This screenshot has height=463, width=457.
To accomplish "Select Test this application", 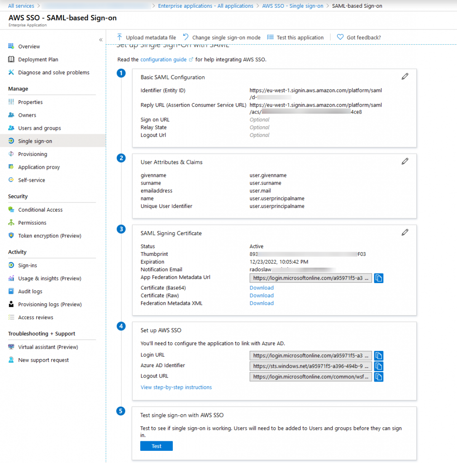I will pos(295,38).
